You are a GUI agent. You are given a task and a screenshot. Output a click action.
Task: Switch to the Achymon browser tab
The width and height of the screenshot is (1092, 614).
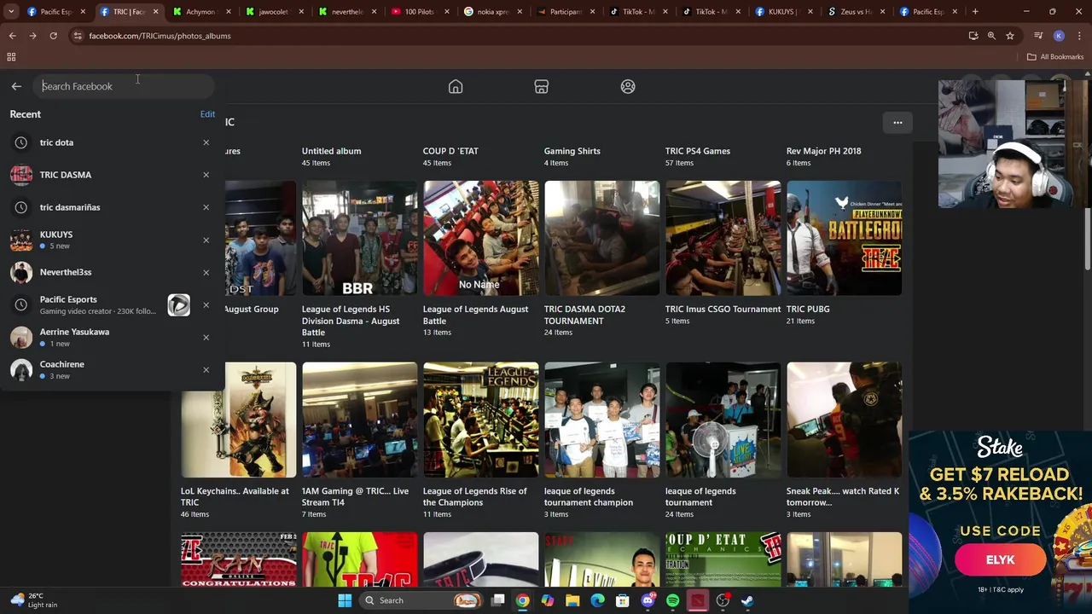click(200, 12)
